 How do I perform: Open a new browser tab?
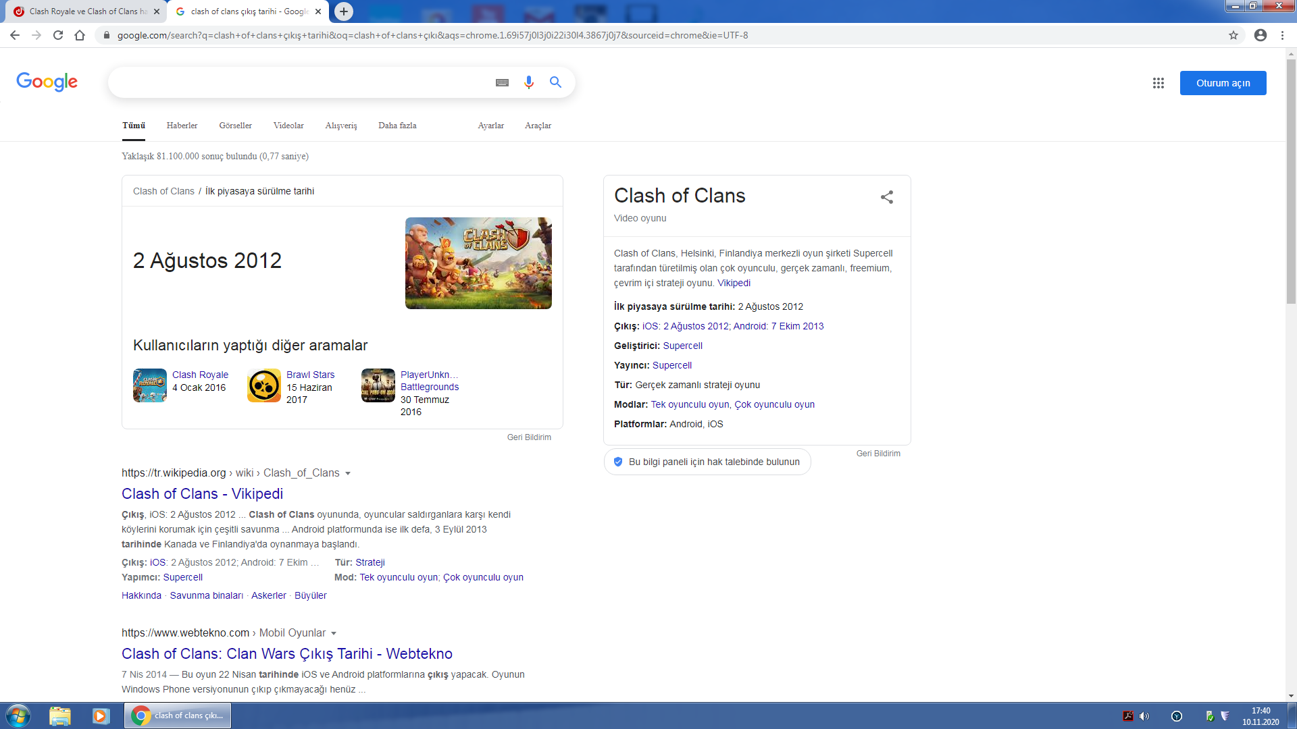(x=344, y=11)
